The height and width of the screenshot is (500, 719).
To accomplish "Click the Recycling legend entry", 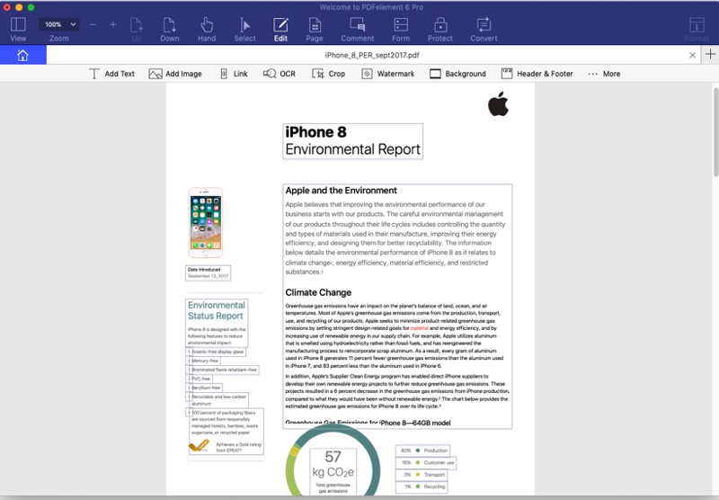I will [422, 487].
